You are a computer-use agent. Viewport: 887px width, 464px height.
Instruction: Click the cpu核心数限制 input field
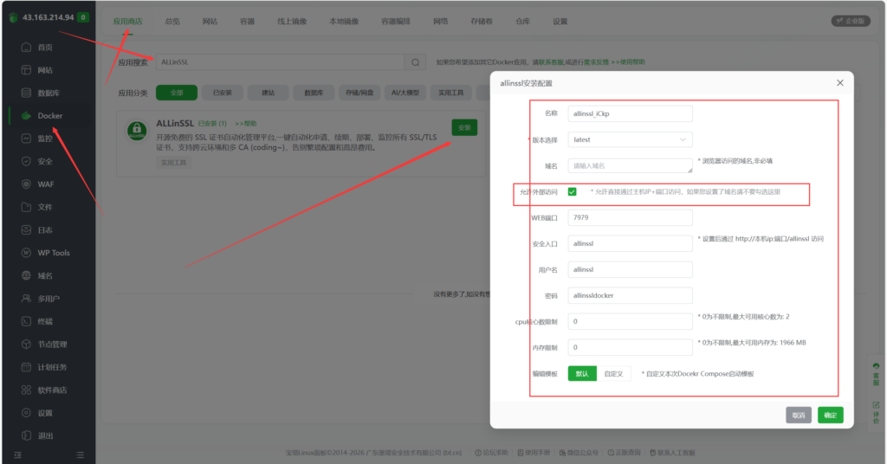coord(631,321)
